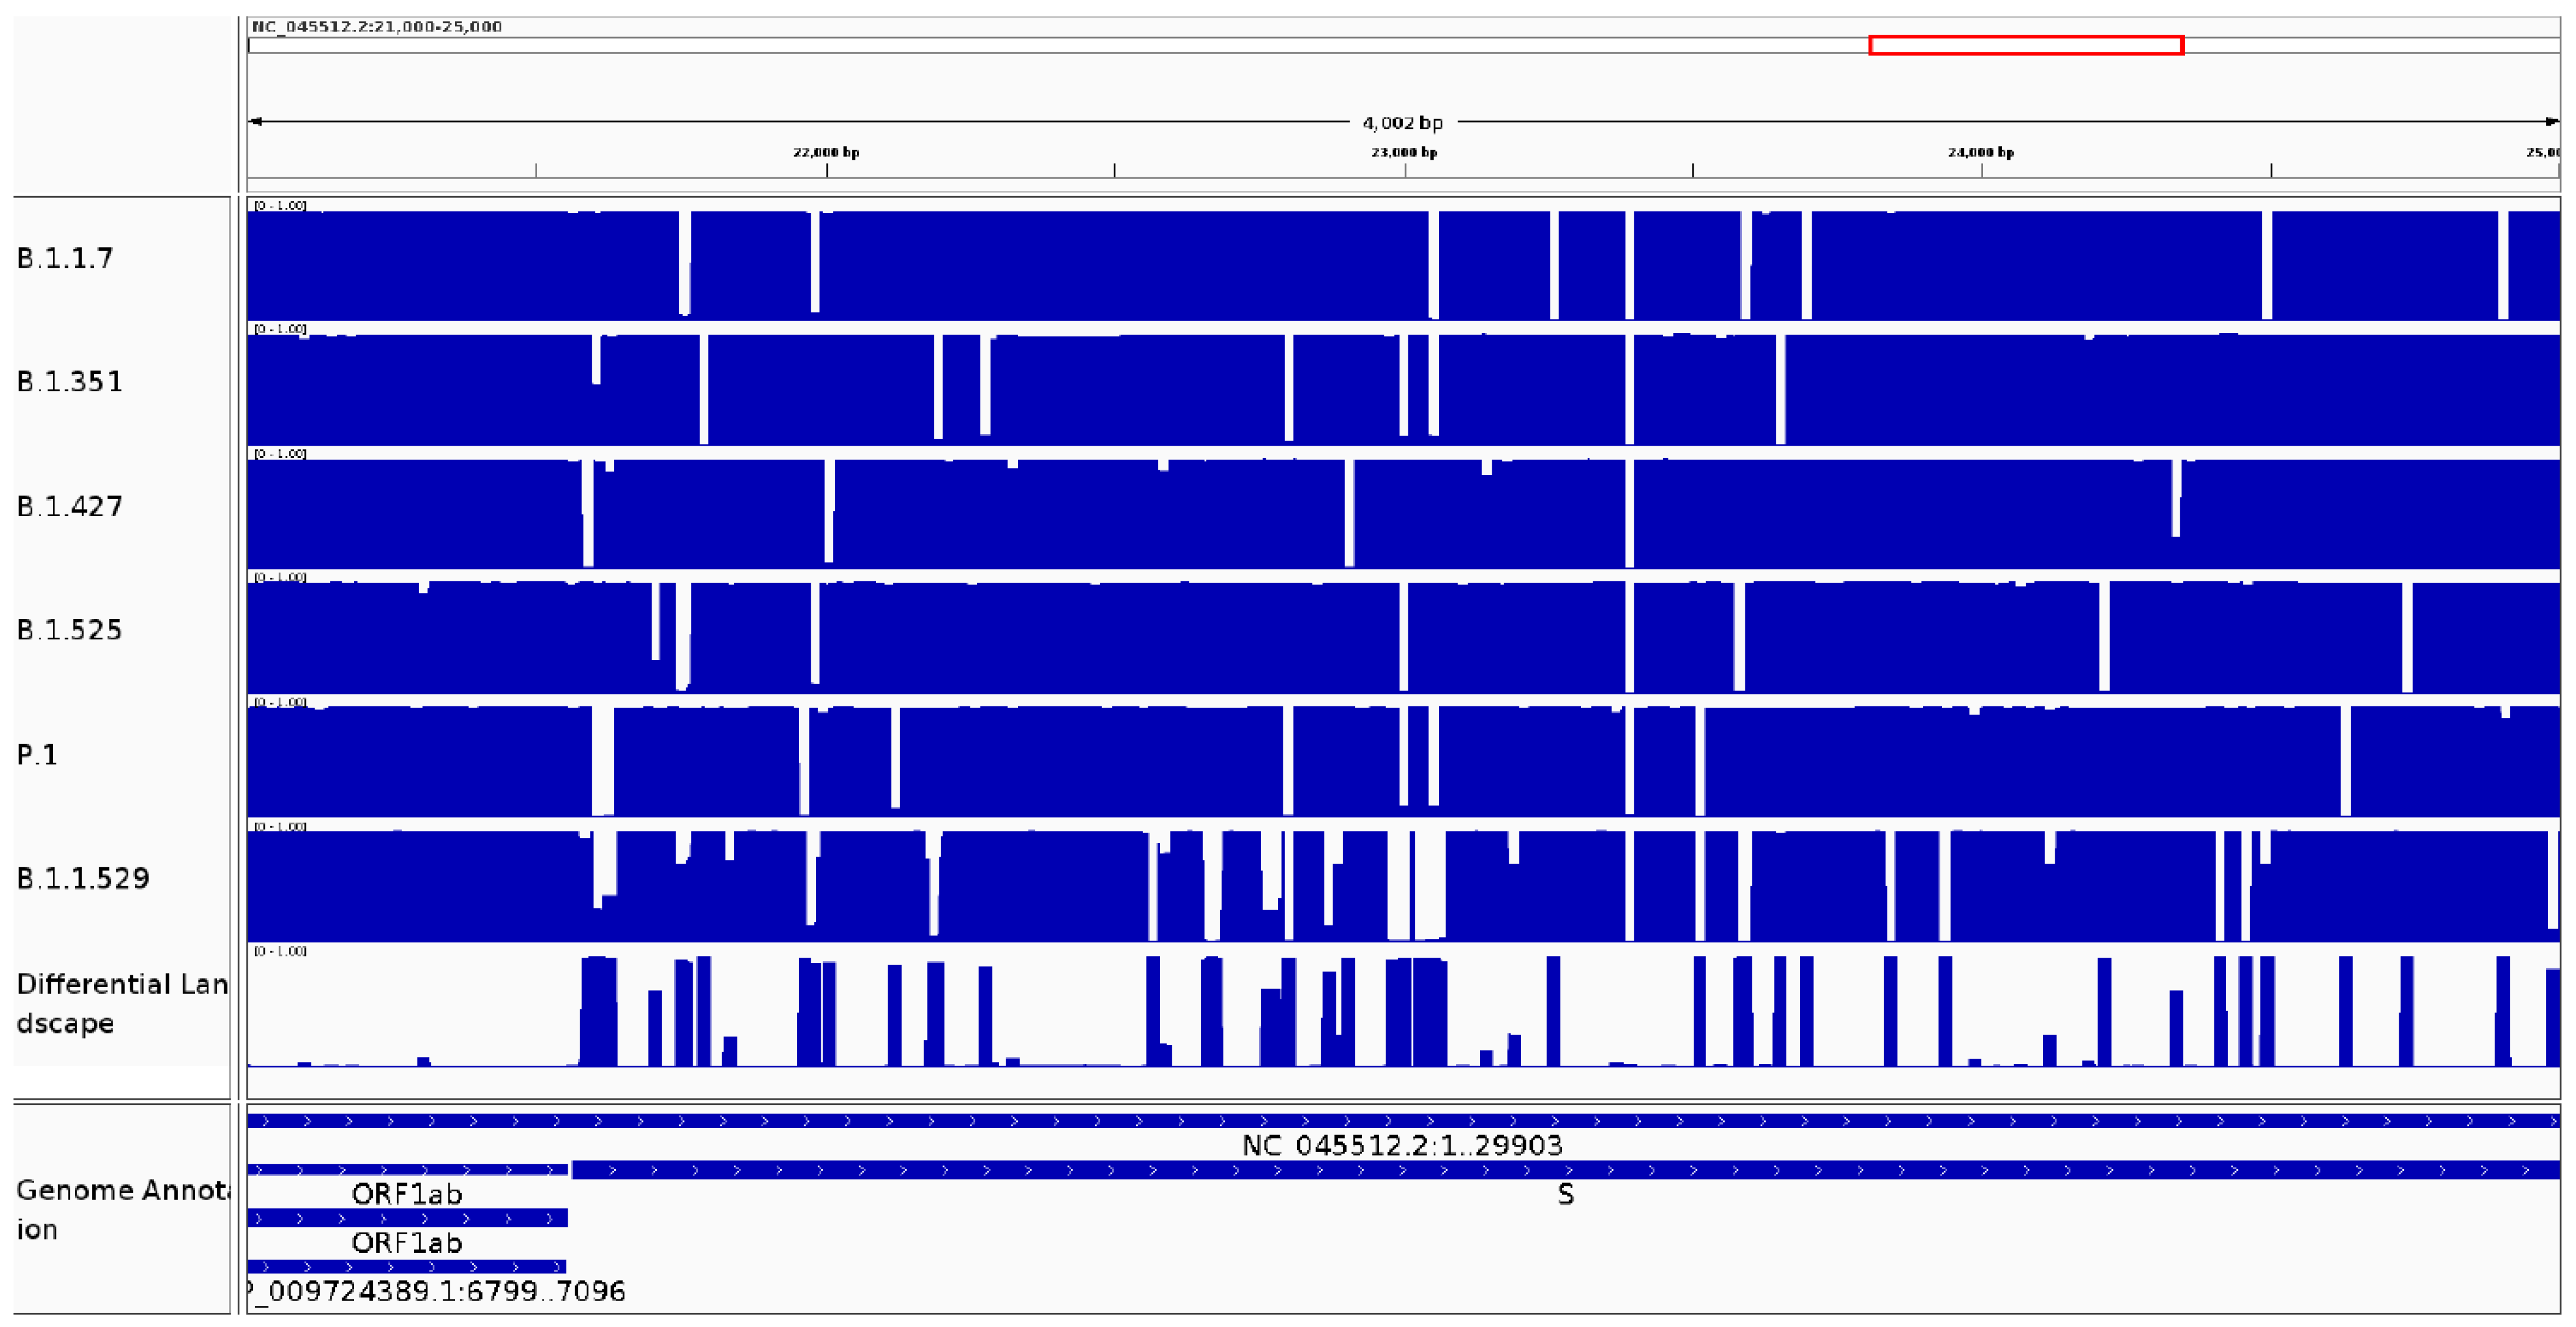The width and height of the screenshot is (2576, 1327).
Task: Click the locus text NC_045512.2:21,000-25,000
Action: click(377, 26)
